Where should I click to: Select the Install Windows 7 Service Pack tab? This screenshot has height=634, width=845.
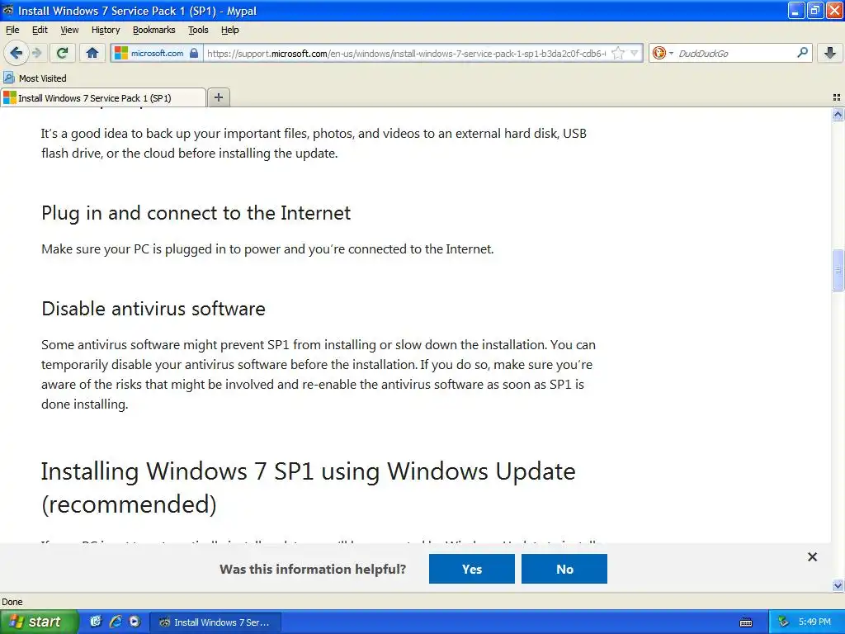(x=103, y=97)
